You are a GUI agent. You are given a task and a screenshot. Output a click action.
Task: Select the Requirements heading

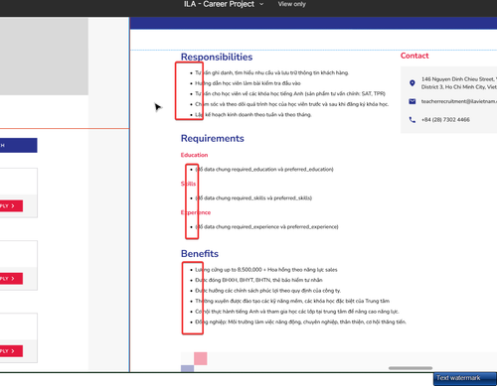tap(213, 138)
